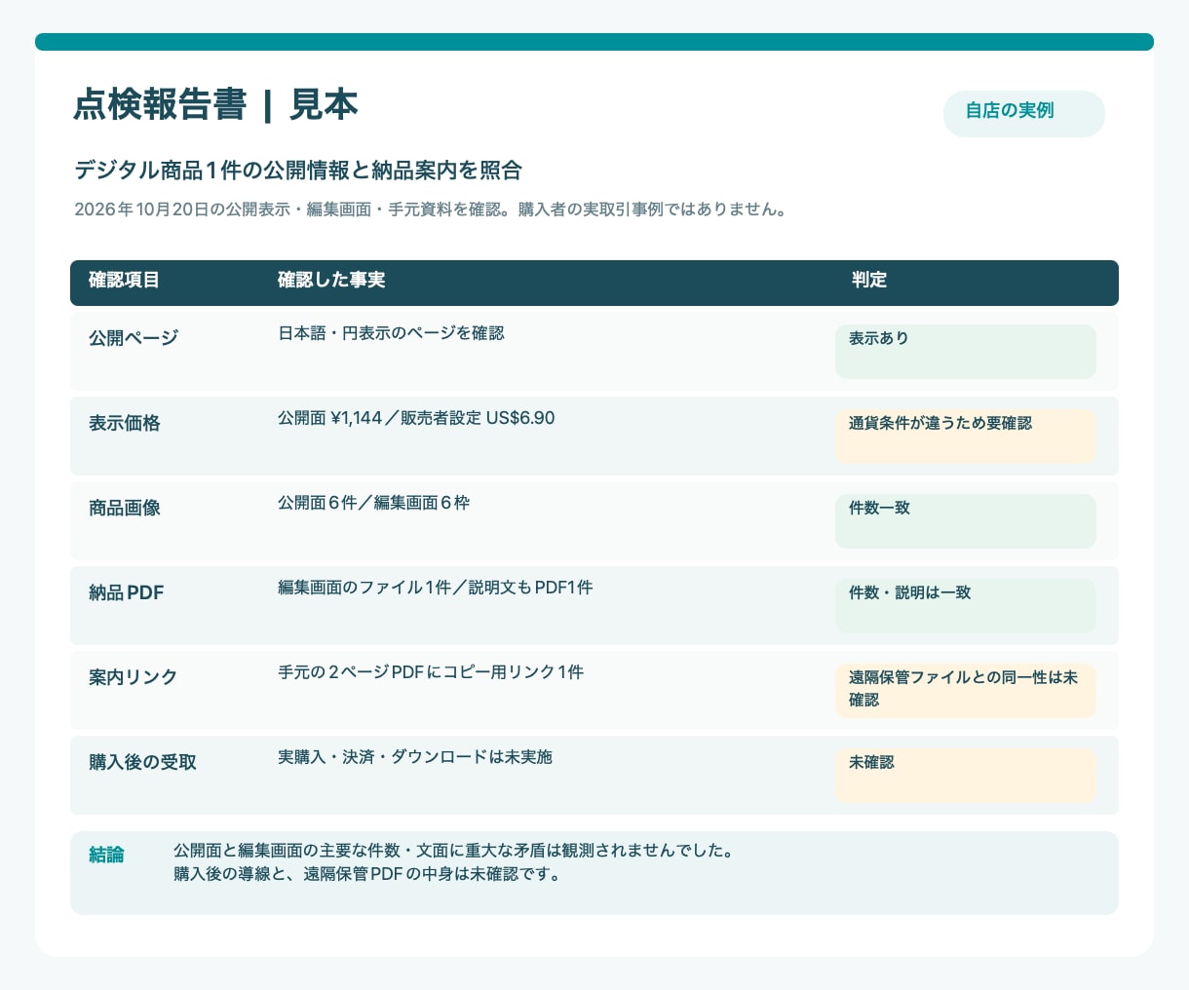
Task: Click the text 実購入・決済・ダウンロードは未実施
Action: tap(415, 757)
